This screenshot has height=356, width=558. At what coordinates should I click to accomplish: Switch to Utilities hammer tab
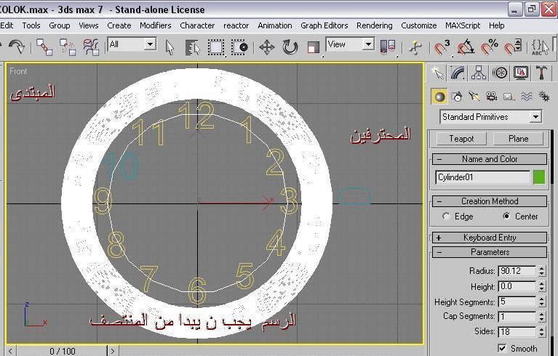[x=541, y=73]
